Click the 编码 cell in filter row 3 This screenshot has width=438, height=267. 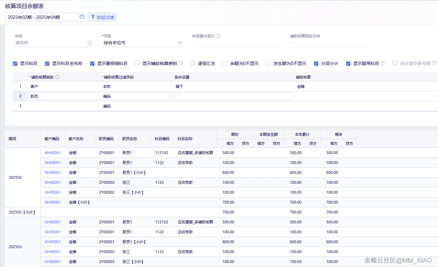coord(107,106)
